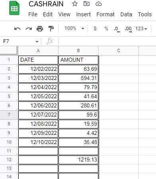The image size is (156, 179).
Task: Click the redo arrow icon
Action: 29,29
